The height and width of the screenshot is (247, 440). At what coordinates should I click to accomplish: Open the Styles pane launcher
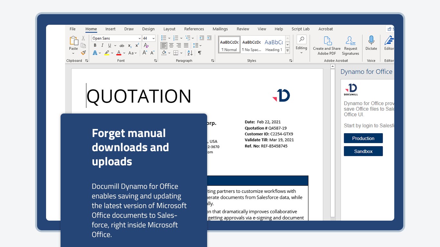[x=291, y=60]
